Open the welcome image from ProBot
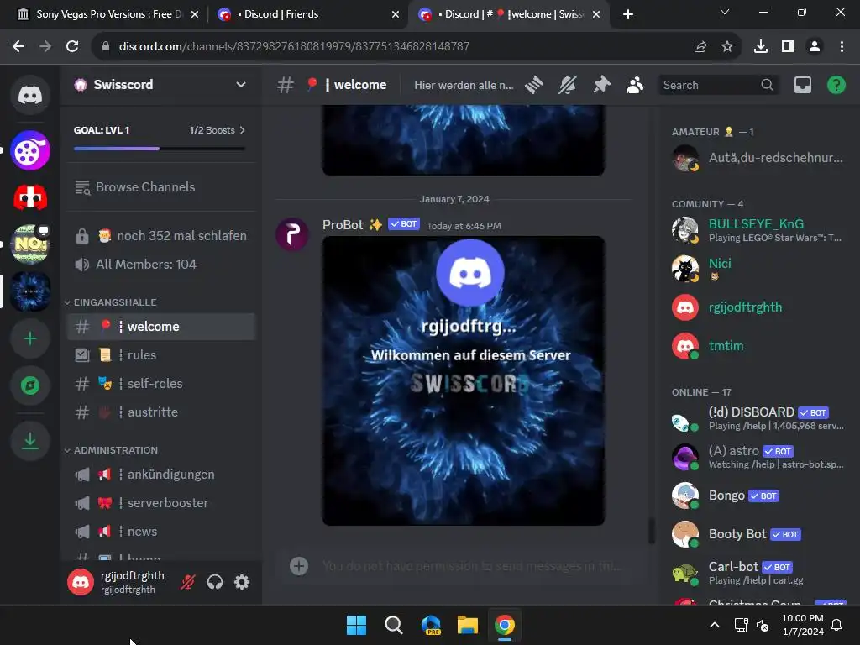This screenshot has height=645, width=860. pos(464,380)
